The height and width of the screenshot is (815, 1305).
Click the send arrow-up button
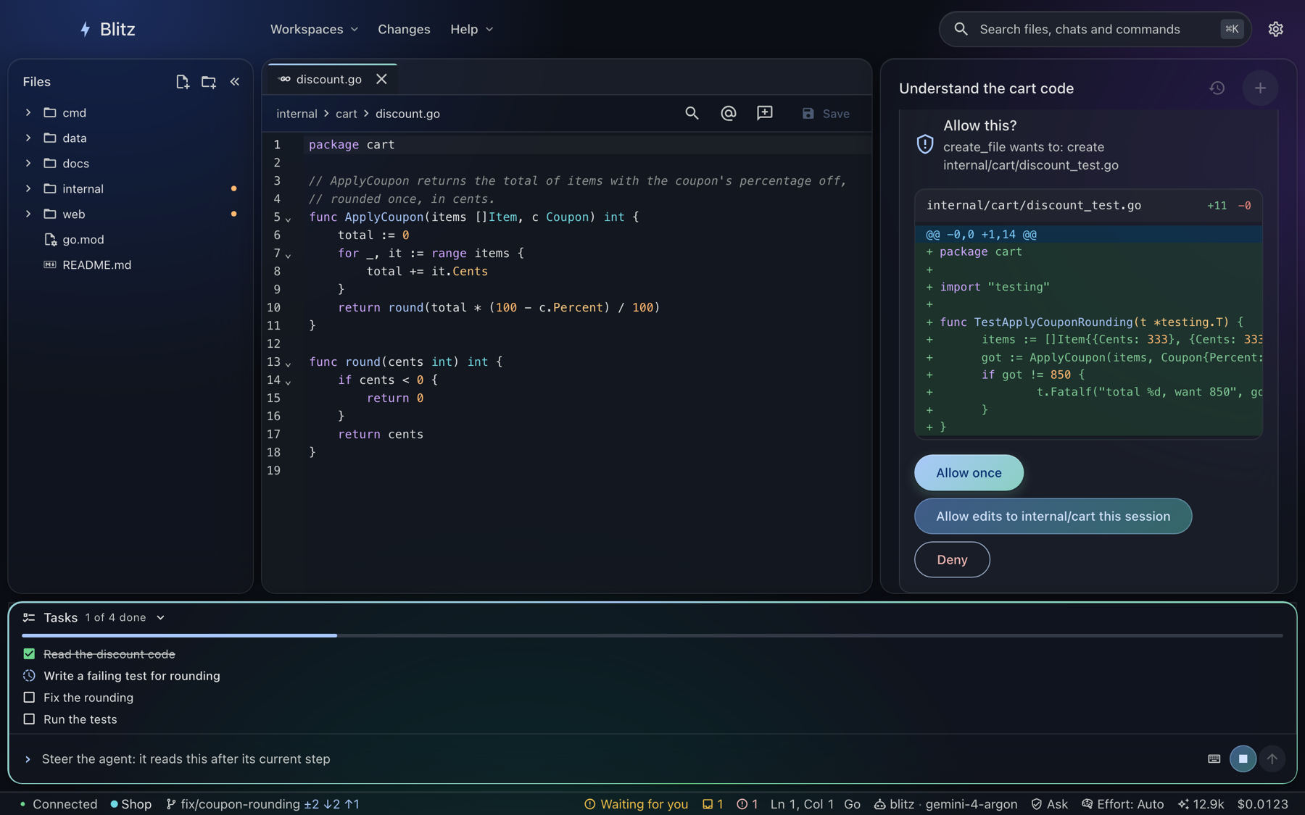click(1272, 758)
